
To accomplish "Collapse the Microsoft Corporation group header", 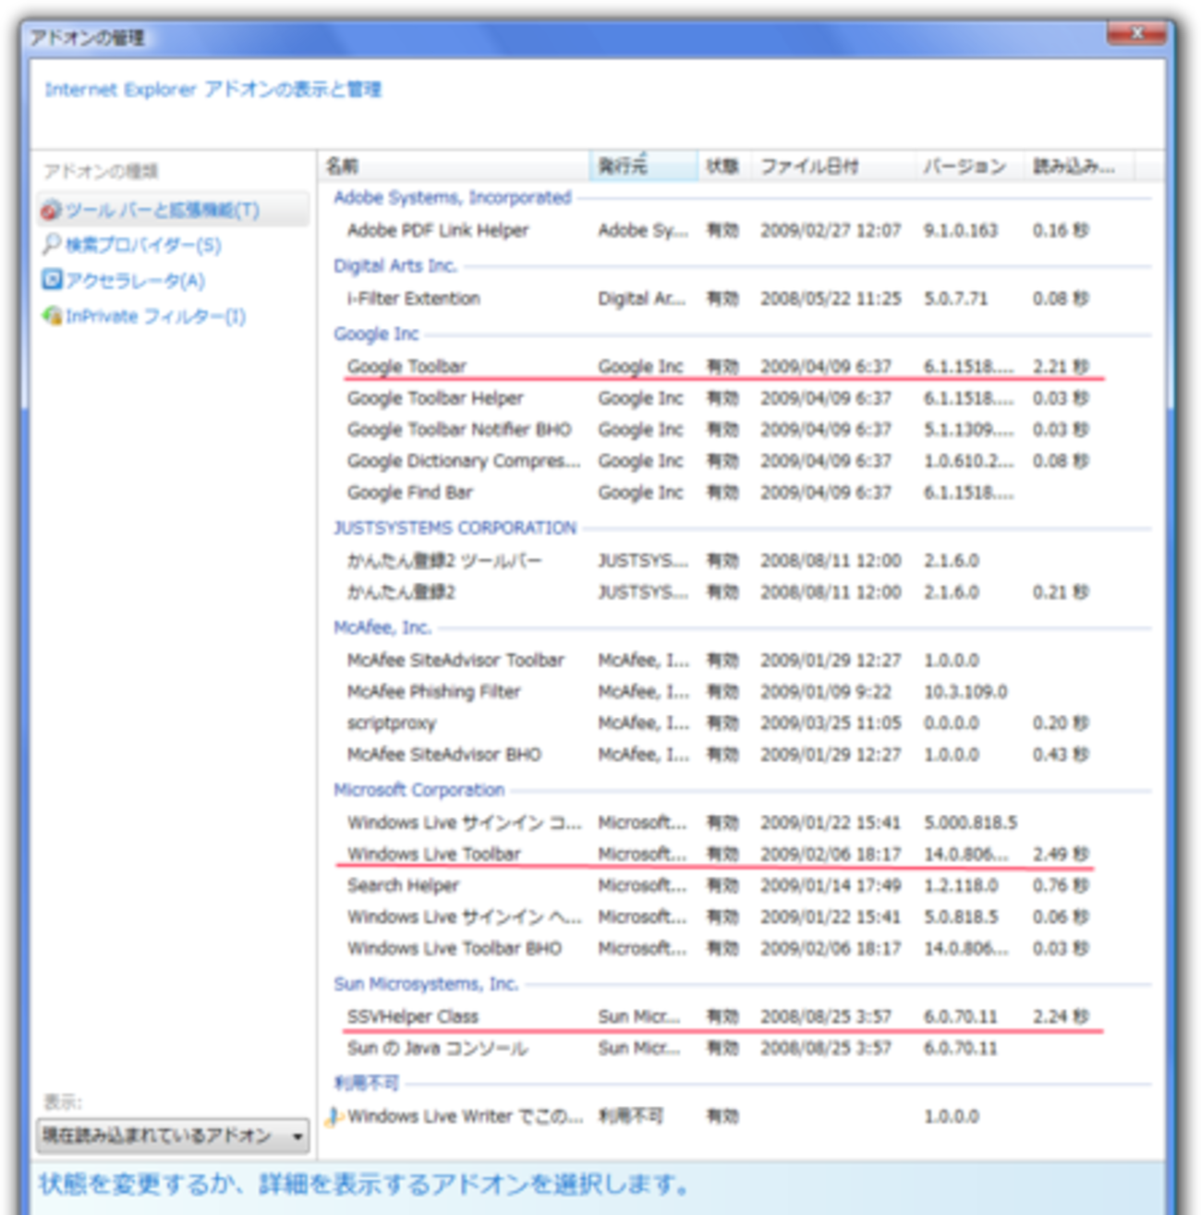I will click(x=419, y=790).
